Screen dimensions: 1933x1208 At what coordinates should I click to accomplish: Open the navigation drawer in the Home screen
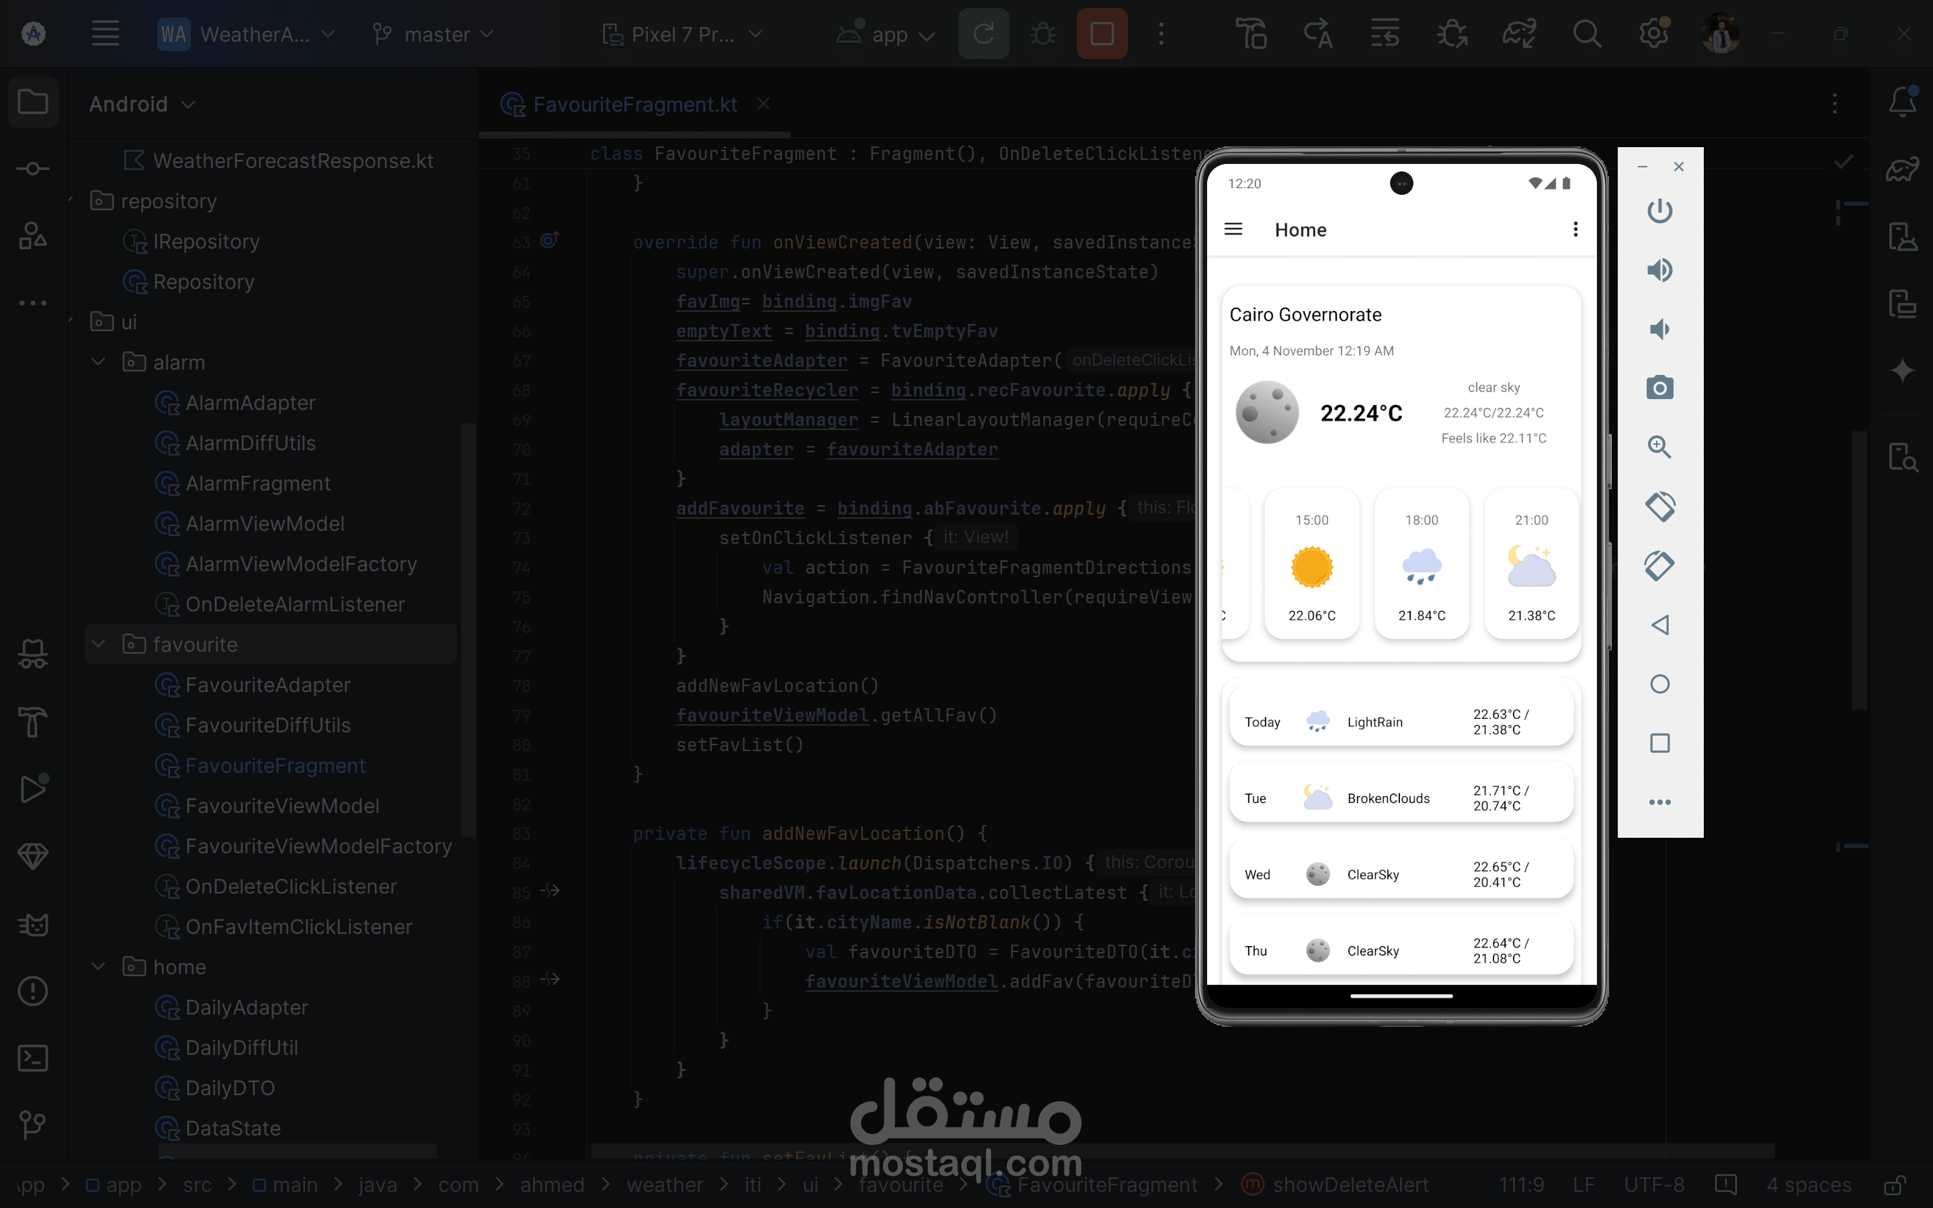pos(1233,229)
